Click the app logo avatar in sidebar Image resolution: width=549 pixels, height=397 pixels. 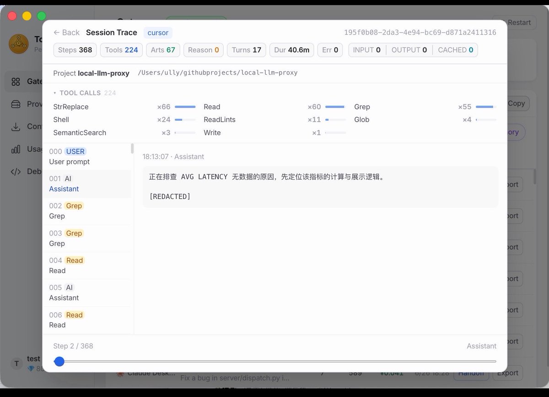pyautogui.click(x=19, y=44)
